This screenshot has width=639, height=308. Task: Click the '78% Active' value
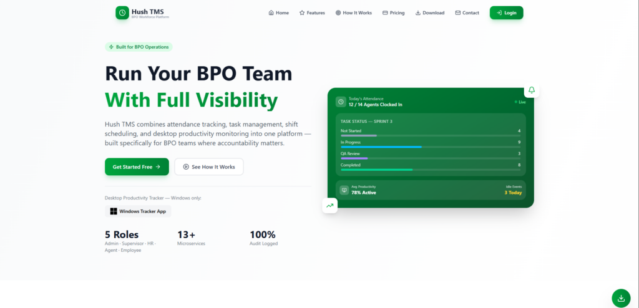pyautogui.click(x=364, y=193)
